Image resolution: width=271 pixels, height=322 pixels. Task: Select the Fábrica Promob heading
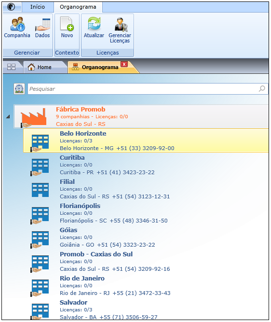click(x=81, y=109)
